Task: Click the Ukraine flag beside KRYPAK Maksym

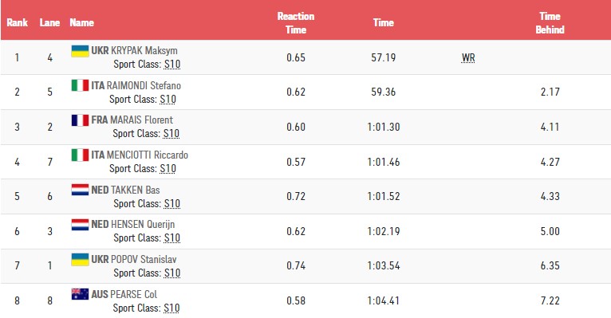Action: 80,51
